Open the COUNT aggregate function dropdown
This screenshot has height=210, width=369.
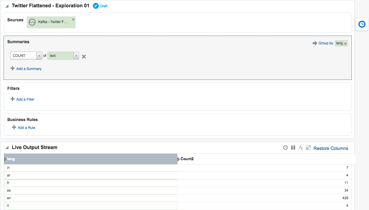(x=39, y=56)
